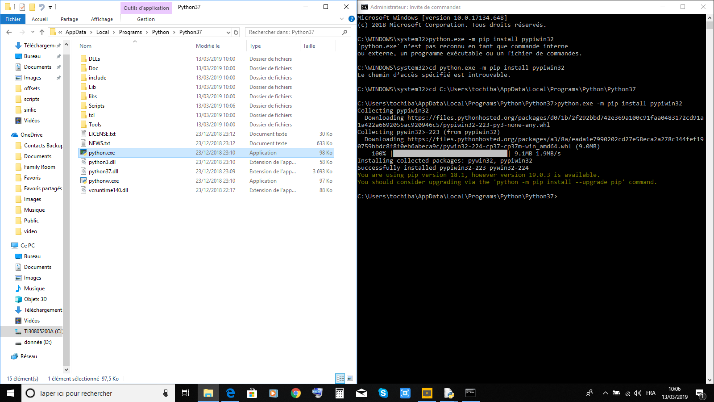714x402 pixels.
Task: Navigate to Programs in the address bar
Action: point(130,32)
